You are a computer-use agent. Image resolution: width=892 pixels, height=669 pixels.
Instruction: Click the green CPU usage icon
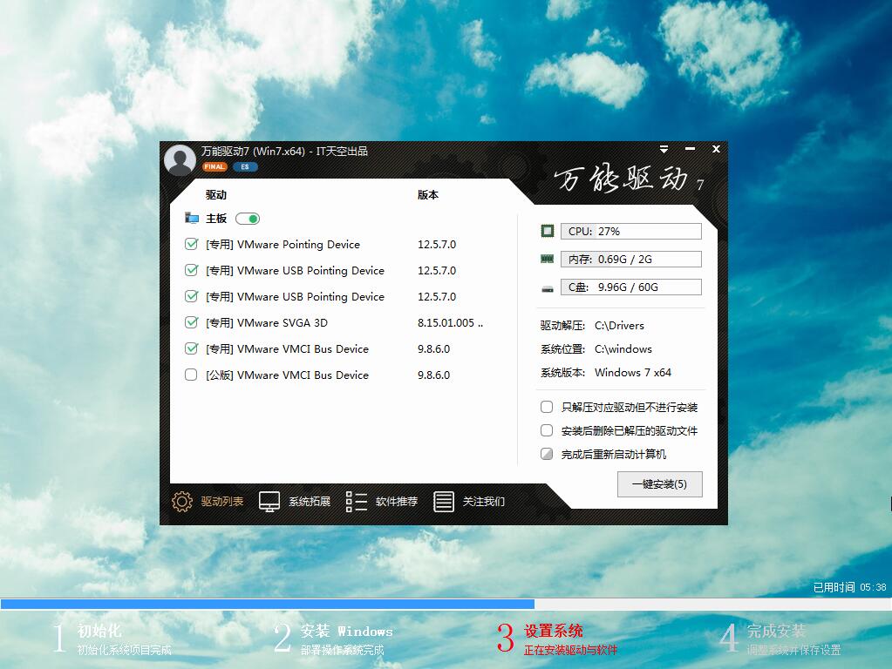click(547, 230)
